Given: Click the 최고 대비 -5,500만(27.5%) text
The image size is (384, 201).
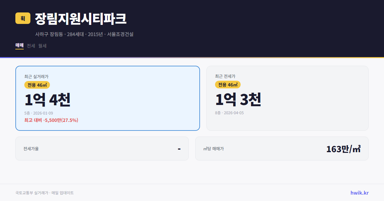Looking at the screenshot, I should pos(51,120).
